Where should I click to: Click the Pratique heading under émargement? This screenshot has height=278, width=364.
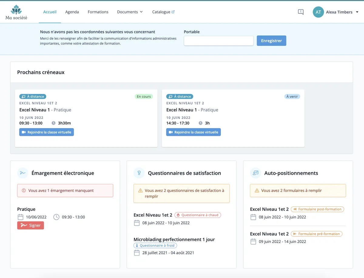(x=26, y=209)
